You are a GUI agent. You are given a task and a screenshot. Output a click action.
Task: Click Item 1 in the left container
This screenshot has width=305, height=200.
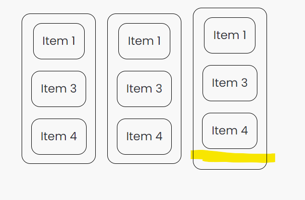click(59, 41)
